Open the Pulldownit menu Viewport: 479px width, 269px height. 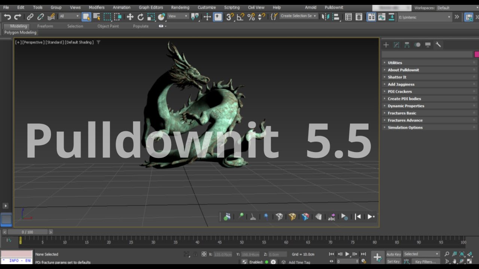coord(334,7)
